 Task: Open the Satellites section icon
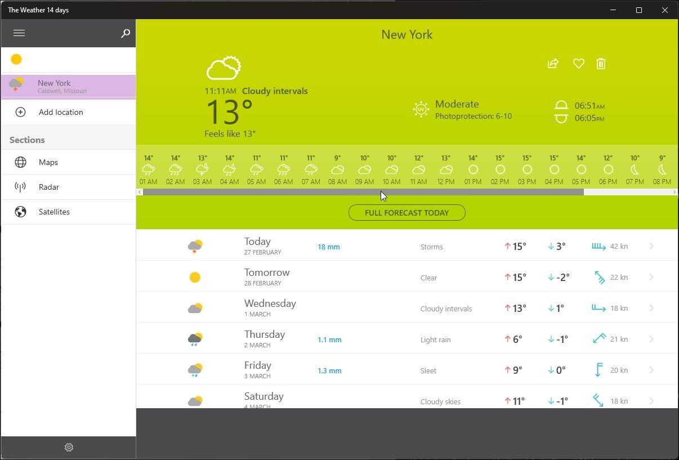click(20, 212)
